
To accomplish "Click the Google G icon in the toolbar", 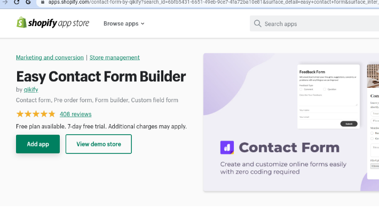I will coord(28,2).
